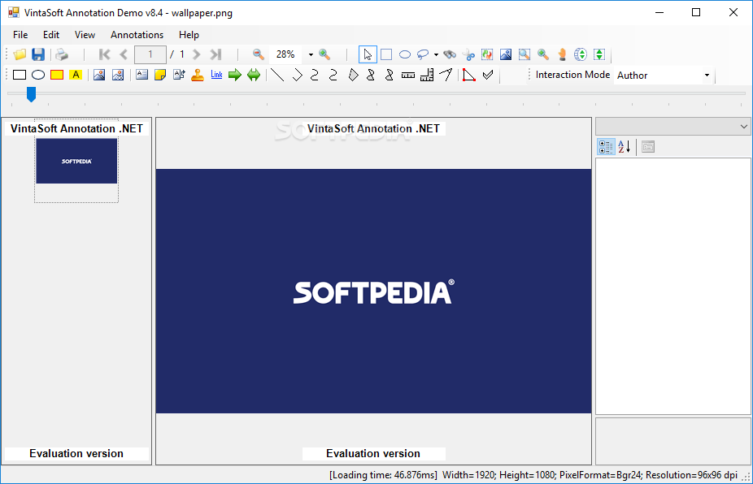
Task: Go to next page arrow
Action: pyautogui.click(x=197, y=54)
